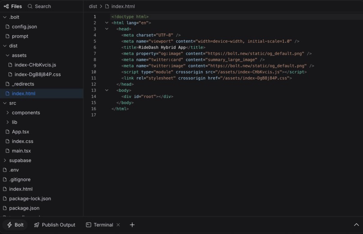363x234 pixels.
Task: Expand the supabase folder
Action: pos(42,160)
